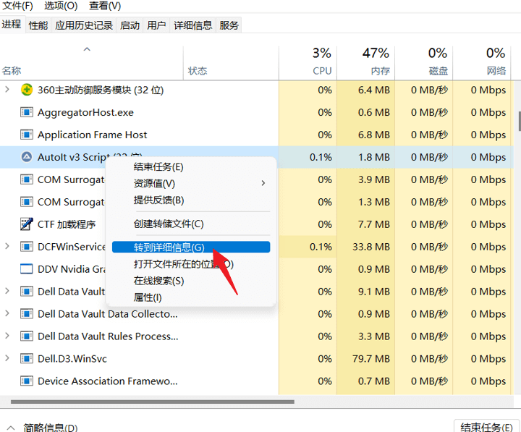Sort by the CPU column header

(308, 63)
